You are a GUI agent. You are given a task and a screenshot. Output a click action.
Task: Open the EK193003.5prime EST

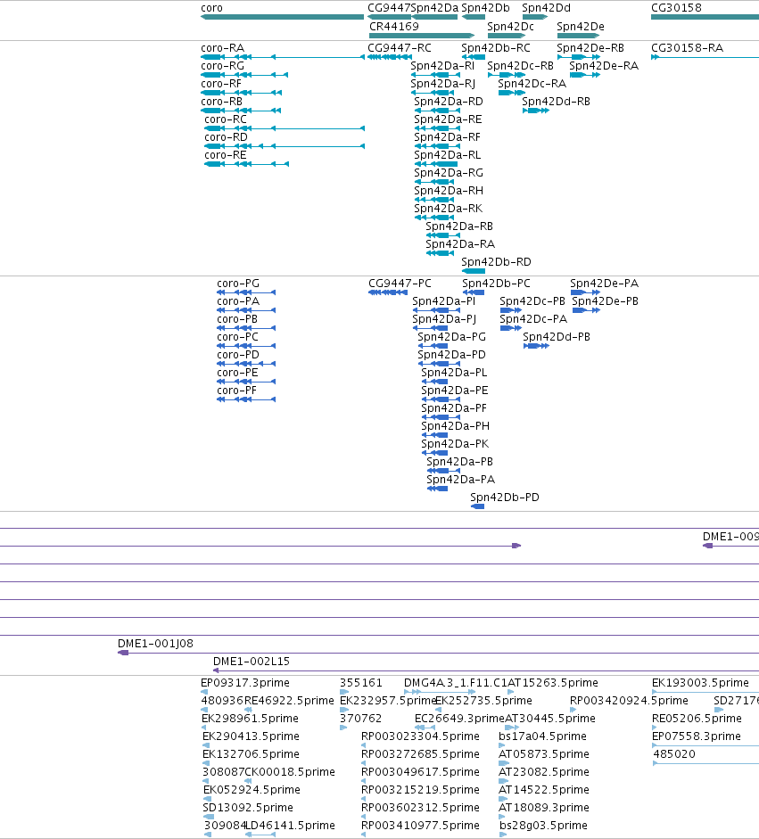point(705,693)
